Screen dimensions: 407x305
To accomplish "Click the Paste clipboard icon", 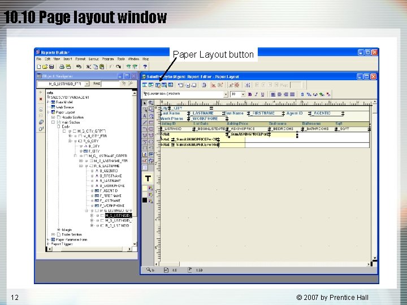I will point(102,67).
